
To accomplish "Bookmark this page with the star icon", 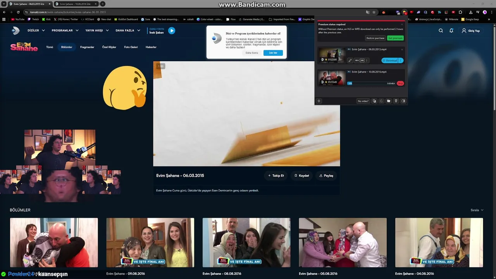I will (374, 12).
